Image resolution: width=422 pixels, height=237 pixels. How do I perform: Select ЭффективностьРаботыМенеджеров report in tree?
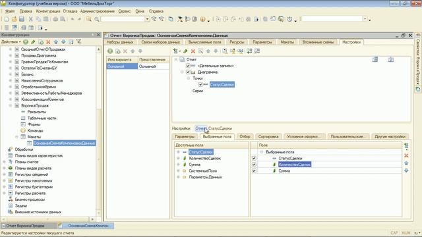pos(51,93)
